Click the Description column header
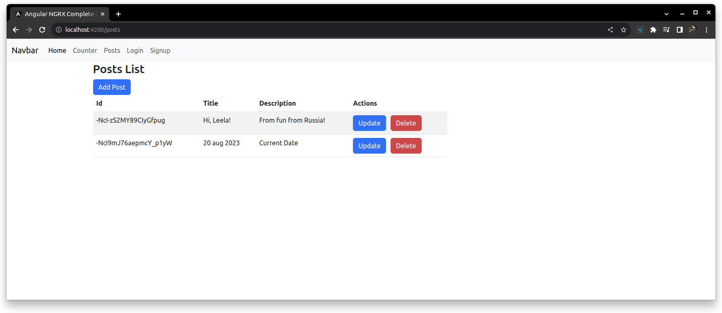This screenshot has width=722, height=313. 278,103
